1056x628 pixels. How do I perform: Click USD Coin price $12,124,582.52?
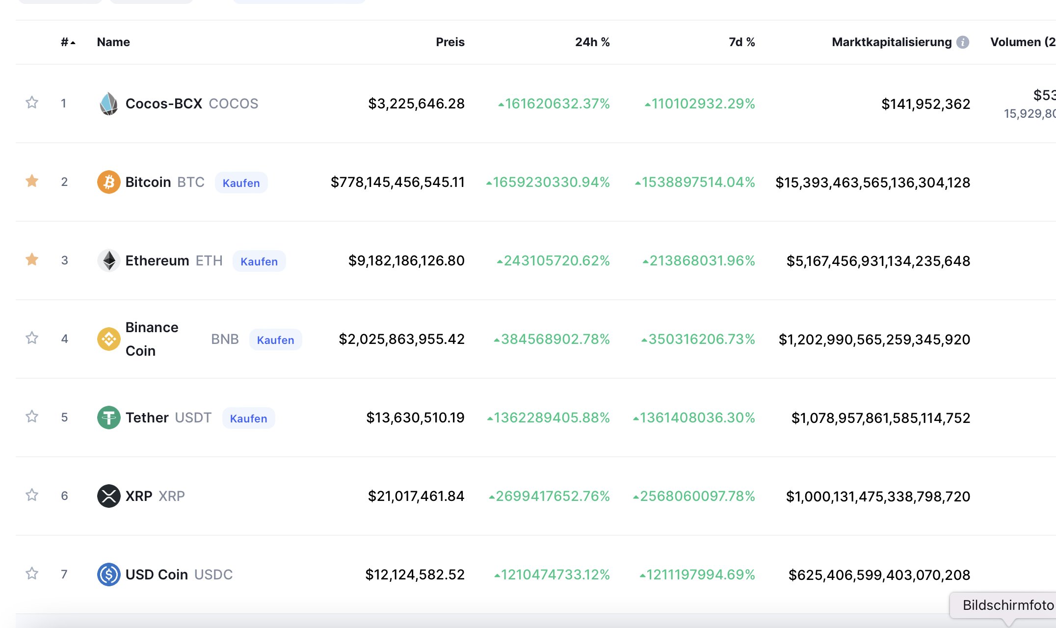pos(415,575)
